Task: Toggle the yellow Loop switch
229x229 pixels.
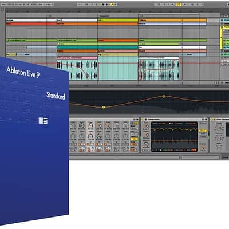Action: tap(179, 5)
